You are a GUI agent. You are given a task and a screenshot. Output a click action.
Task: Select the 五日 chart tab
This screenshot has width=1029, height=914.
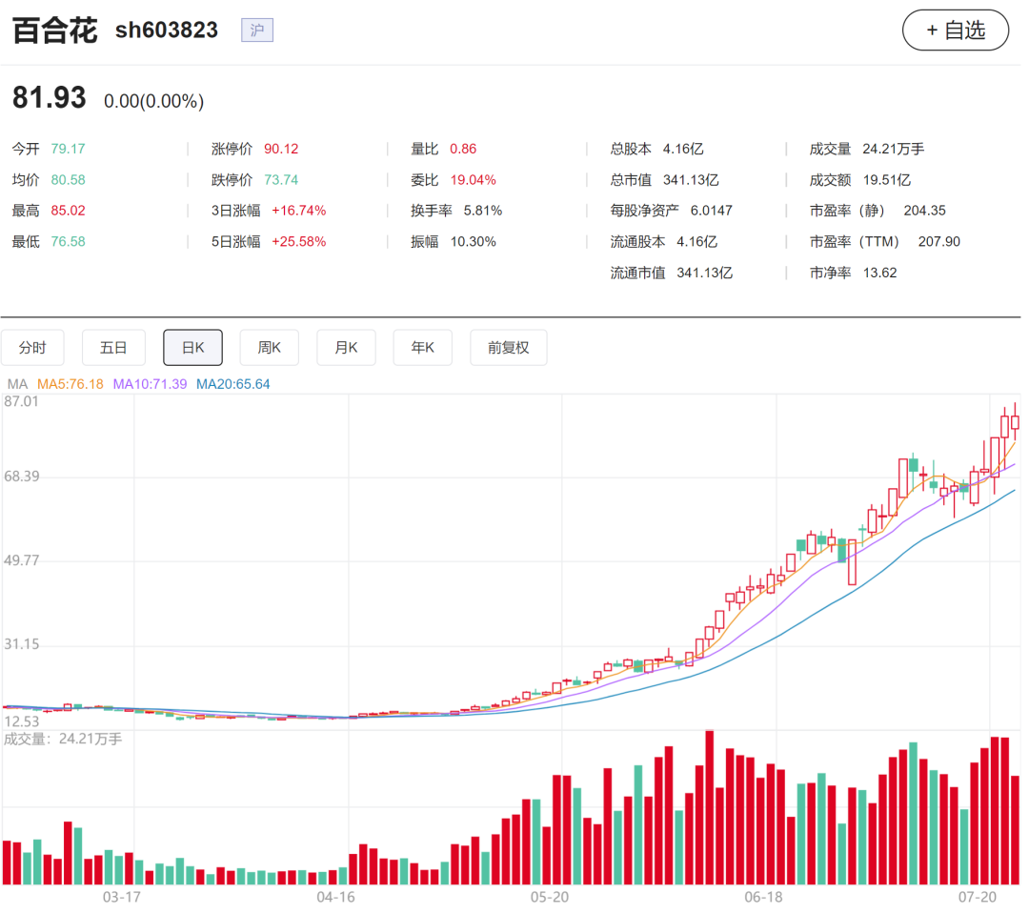point(113,347)
